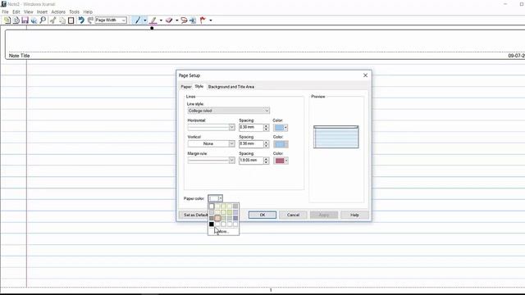525x295 pixels.
Task: Open the Insert menu
Action: (42, 11)
